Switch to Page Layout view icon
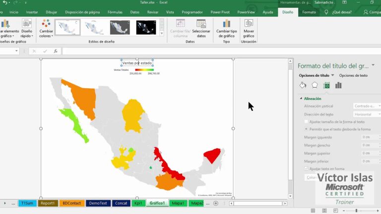The height and width of the screenshot is (214, 381). point(324,211)
